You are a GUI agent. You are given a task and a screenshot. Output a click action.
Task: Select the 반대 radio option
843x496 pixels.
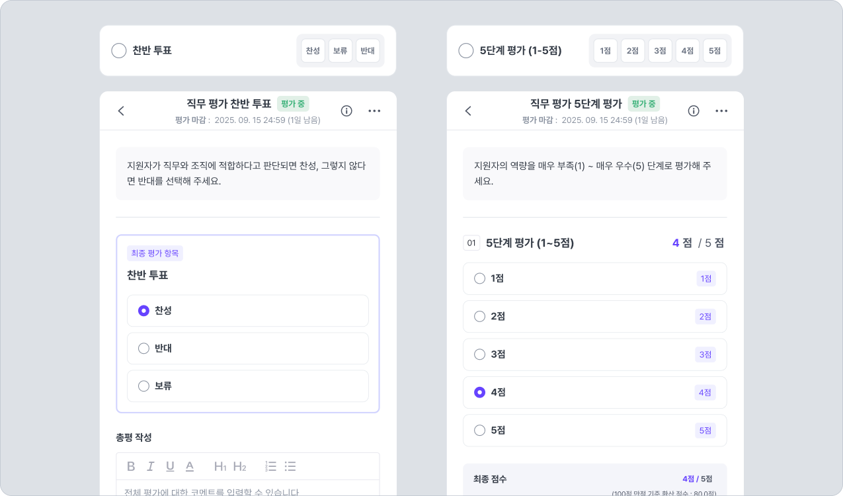coord(143,348)
